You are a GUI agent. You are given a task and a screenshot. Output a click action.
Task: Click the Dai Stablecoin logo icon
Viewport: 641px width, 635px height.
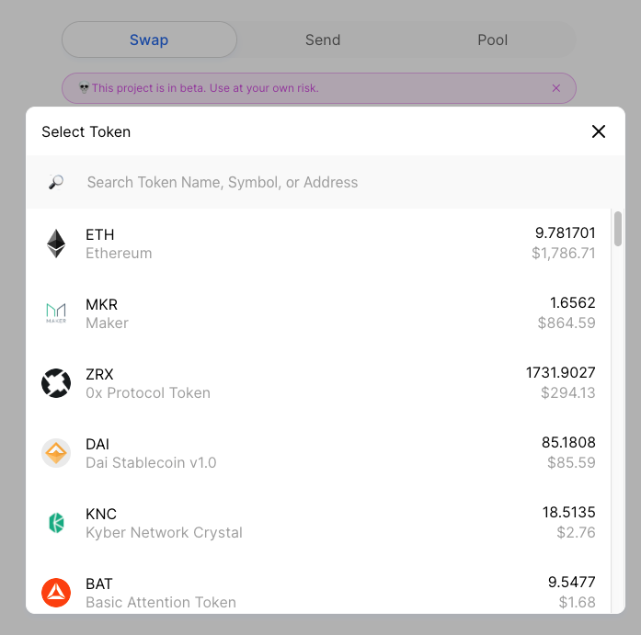pyautogui.click(x=56, y=453)
